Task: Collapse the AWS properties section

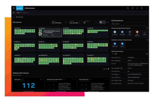Action: [x=113, y=54]
